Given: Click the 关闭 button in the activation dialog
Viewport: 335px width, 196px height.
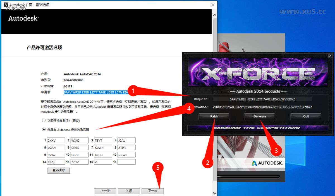Looking at the screenshot, I should pyautogui.click(x=129, y=191).
